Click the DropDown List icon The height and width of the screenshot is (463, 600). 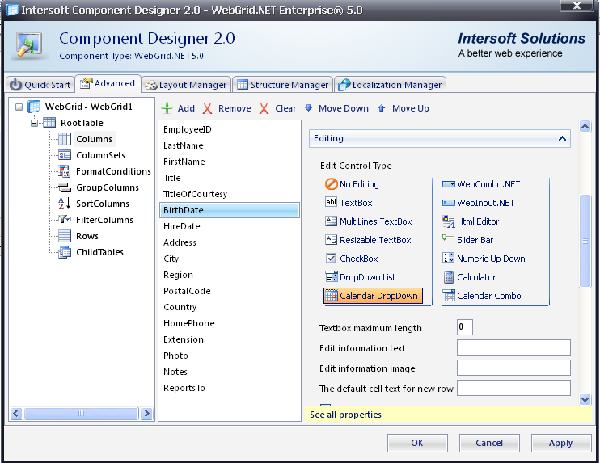[x=332, y=276]
